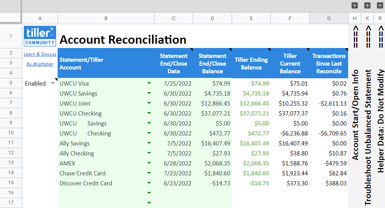This screenshot has width=385, height=208.
Task: Select current balance $373.30 cell
Action: click(x=290, y=183)
